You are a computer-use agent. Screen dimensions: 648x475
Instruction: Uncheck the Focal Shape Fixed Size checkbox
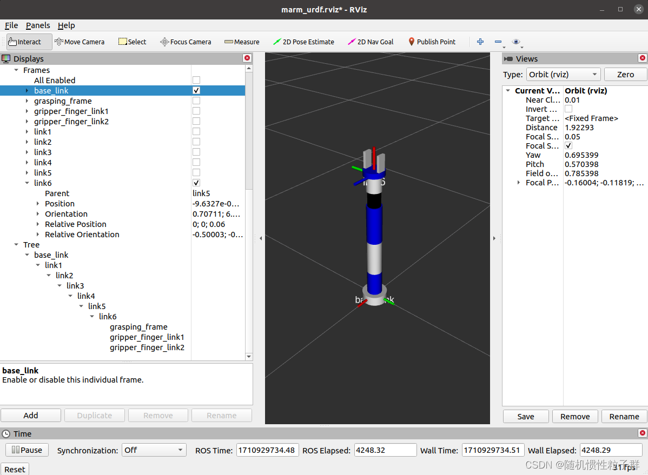tap(568, 146)
